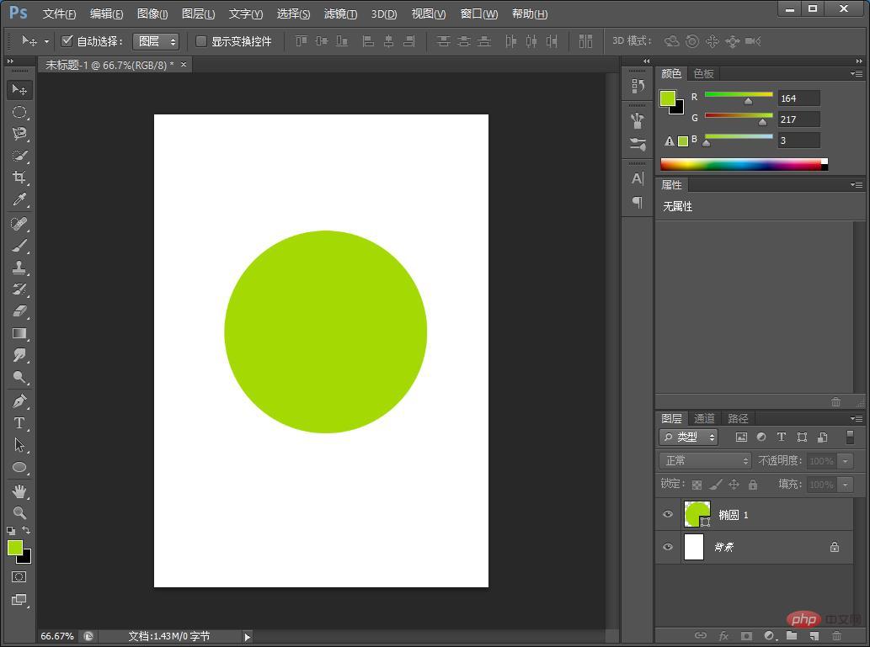The width and height of the screenshot is (870, 647).
Task: Toggle lock transparent pixels in Layers panel
Action: tap(697, 485)
